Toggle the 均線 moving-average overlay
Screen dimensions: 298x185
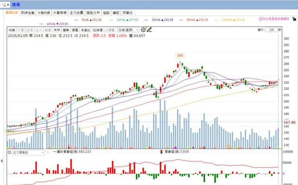click(x=12, y=30)
